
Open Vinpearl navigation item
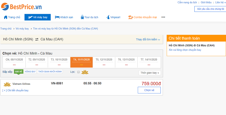113,17
